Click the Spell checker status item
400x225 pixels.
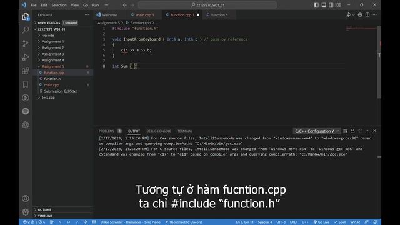coord(339,222)
